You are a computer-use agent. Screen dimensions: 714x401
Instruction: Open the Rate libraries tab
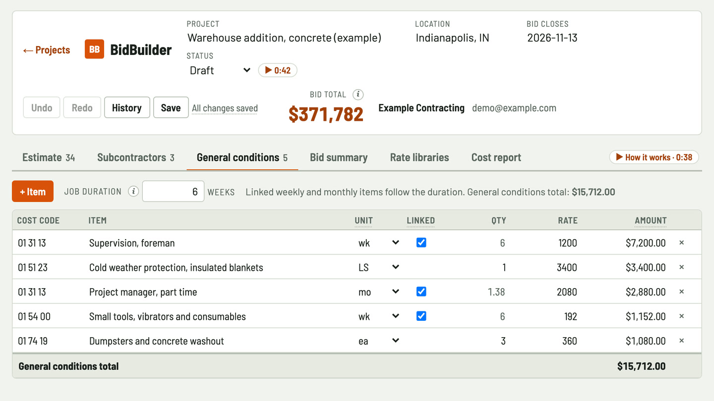point(419,157)
